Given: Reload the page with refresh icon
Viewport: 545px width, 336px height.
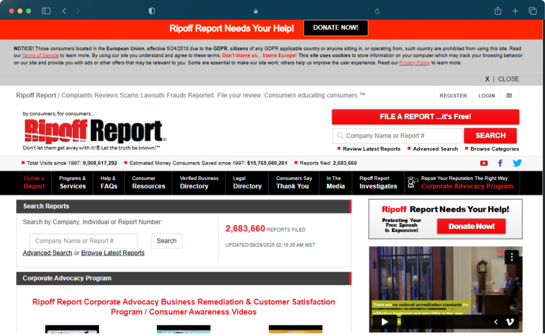Looking at the screenshot, I should coord(377,11).
